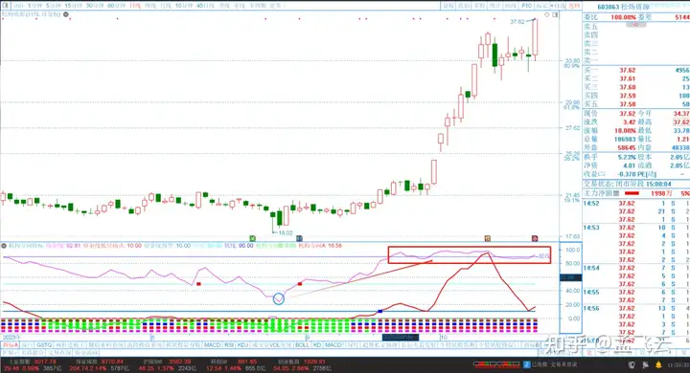
Task: Click the bell notification icon in the tray
Action: point(658,364)
